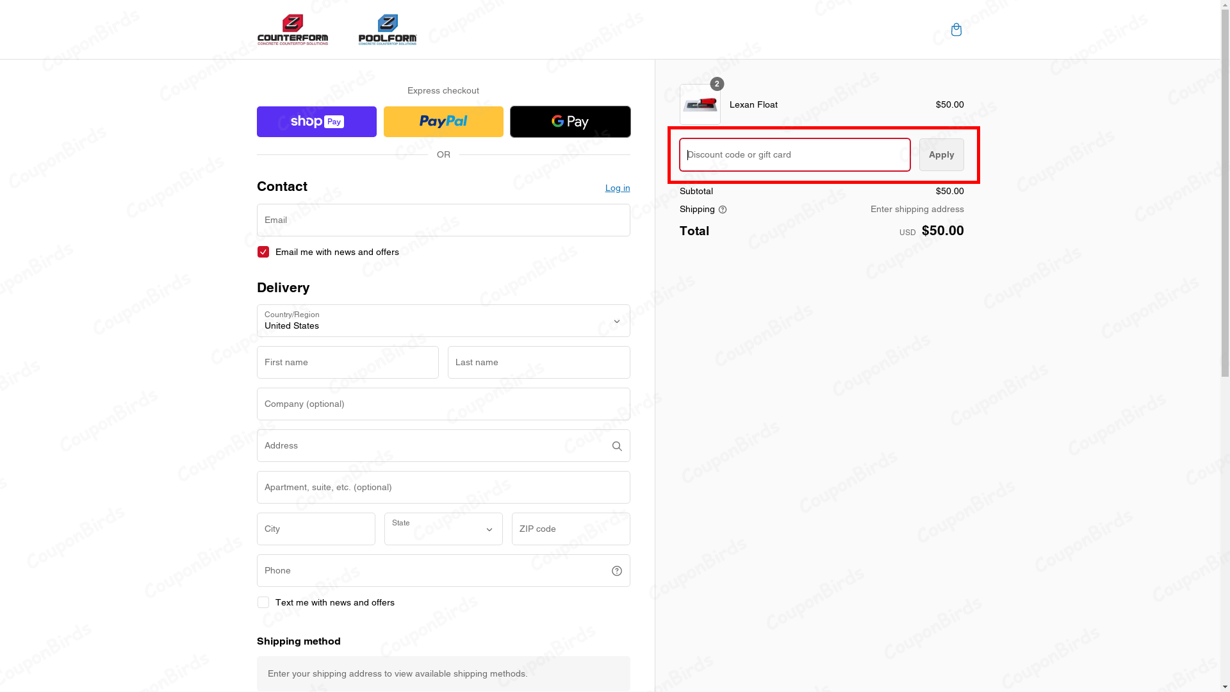Image resolution: width=1230 pixels, height=692 pixels.
Task: Click the Contact section heading
Action: pyautogui.click(x=282, y=186)
